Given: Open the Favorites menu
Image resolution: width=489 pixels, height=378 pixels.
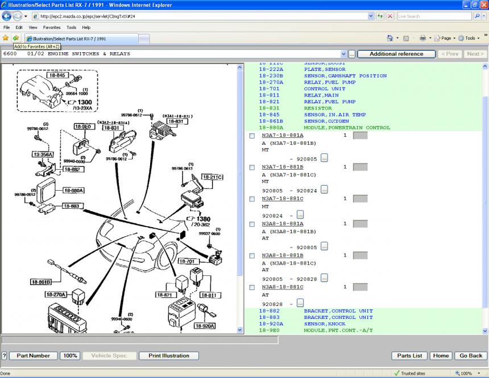Looking at the screenshot, I should coord(52,27).
